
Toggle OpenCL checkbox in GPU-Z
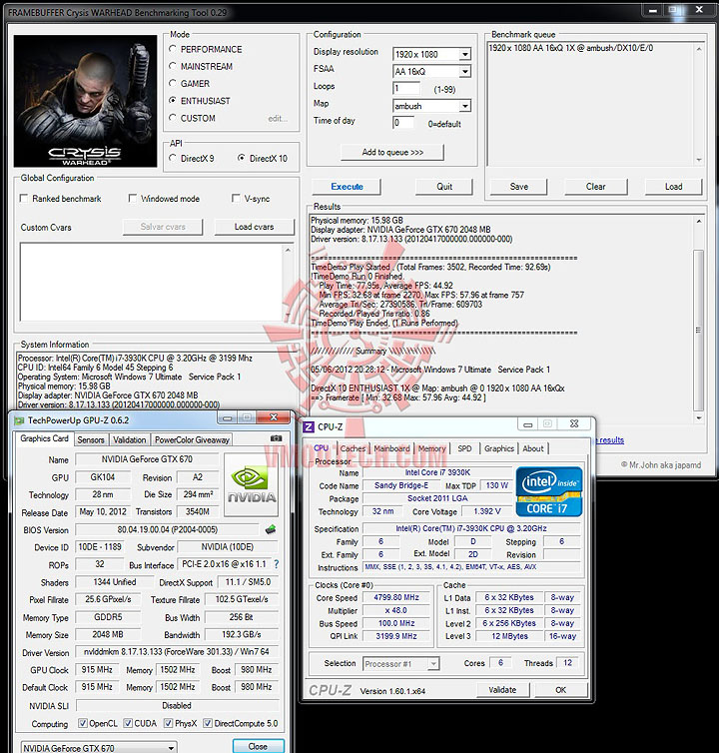[x=83, y=723]
